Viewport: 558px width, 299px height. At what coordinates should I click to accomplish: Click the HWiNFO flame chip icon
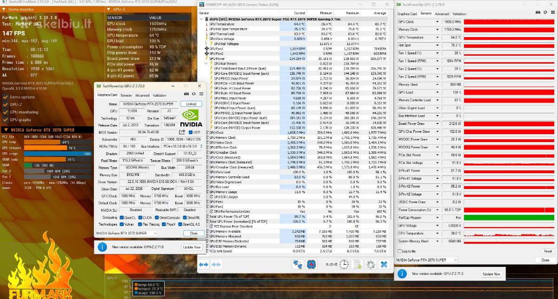click(x=311, y=264)
